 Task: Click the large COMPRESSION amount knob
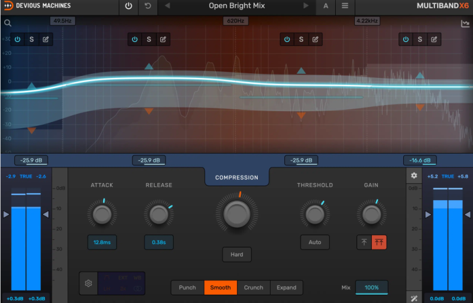click(x=237, y=213)
